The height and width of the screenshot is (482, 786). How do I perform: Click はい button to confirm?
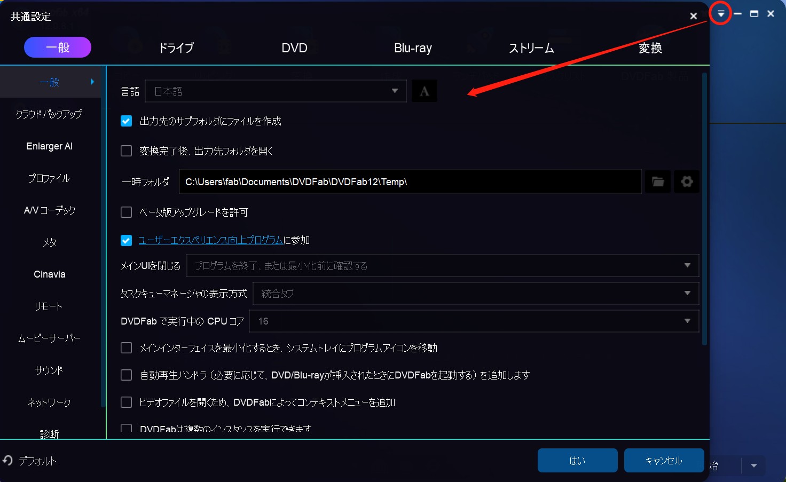tap(578, 460)
